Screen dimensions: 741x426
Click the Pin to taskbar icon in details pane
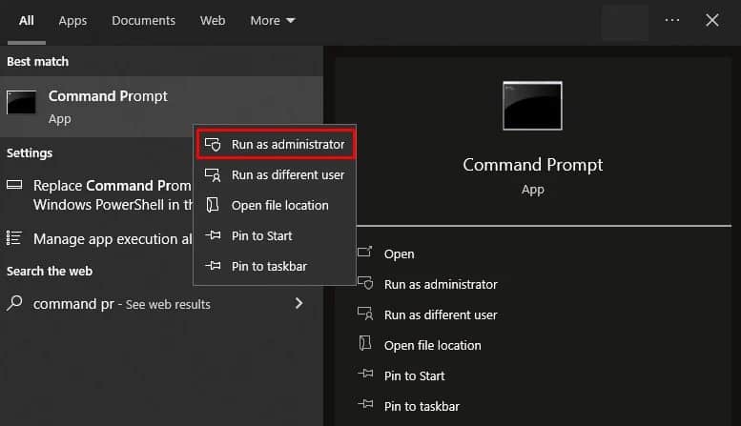[365, 404]
